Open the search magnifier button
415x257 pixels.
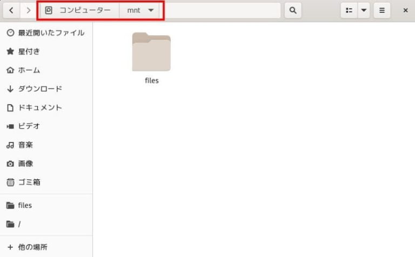click(x=293, y=10)
